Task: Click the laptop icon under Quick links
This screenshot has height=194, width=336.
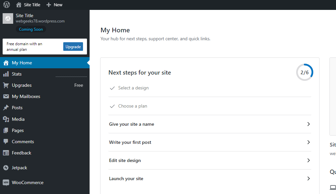Action: (333, 187)
